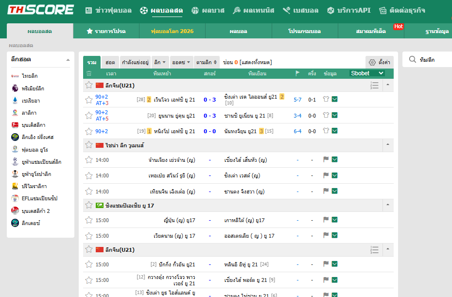
Task: Star the ไชน่า ลีก วูเมนส์ league
Action: (x=89, y=145)
